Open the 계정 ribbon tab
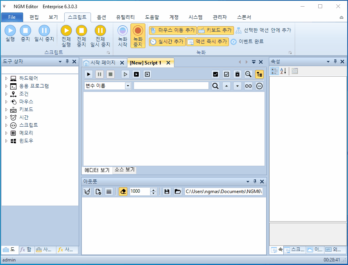 pos(174,17)
